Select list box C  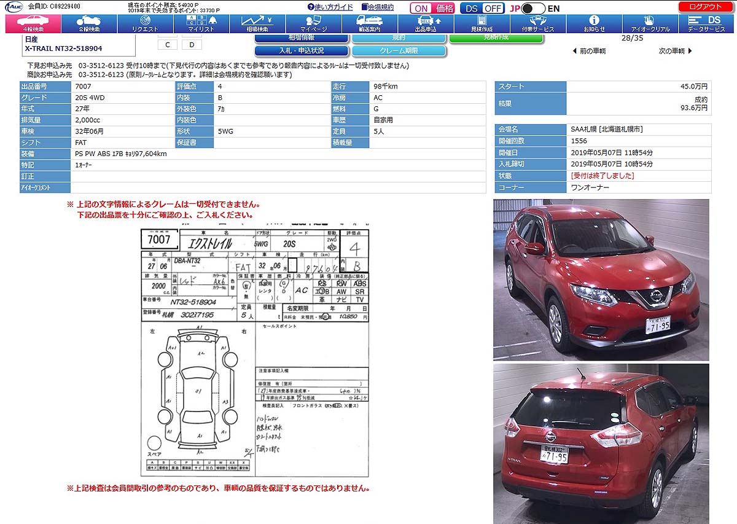point(168,45)
